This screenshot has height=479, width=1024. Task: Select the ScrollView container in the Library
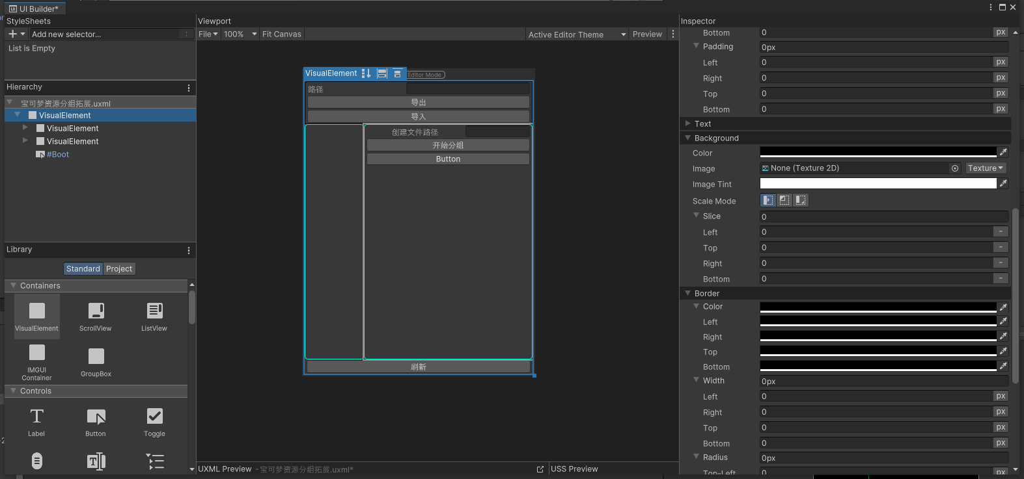(x=96, y=317)
